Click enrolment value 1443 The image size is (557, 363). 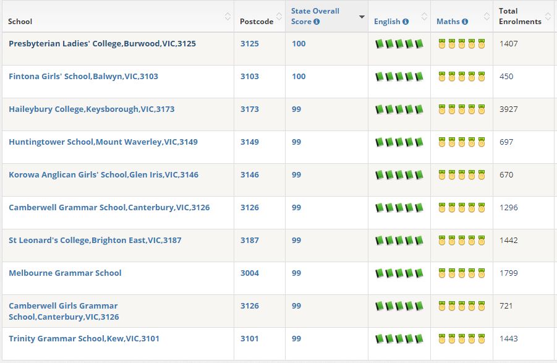(508, 338)
